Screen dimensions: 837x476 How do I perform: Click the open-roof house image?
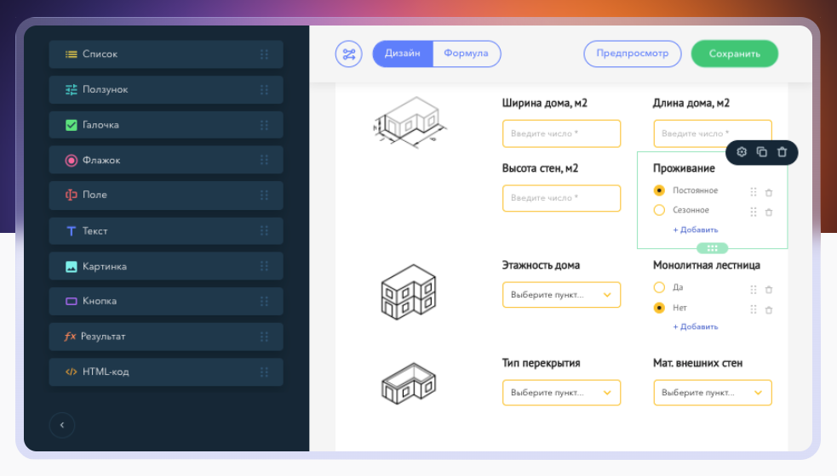[409, 383]
